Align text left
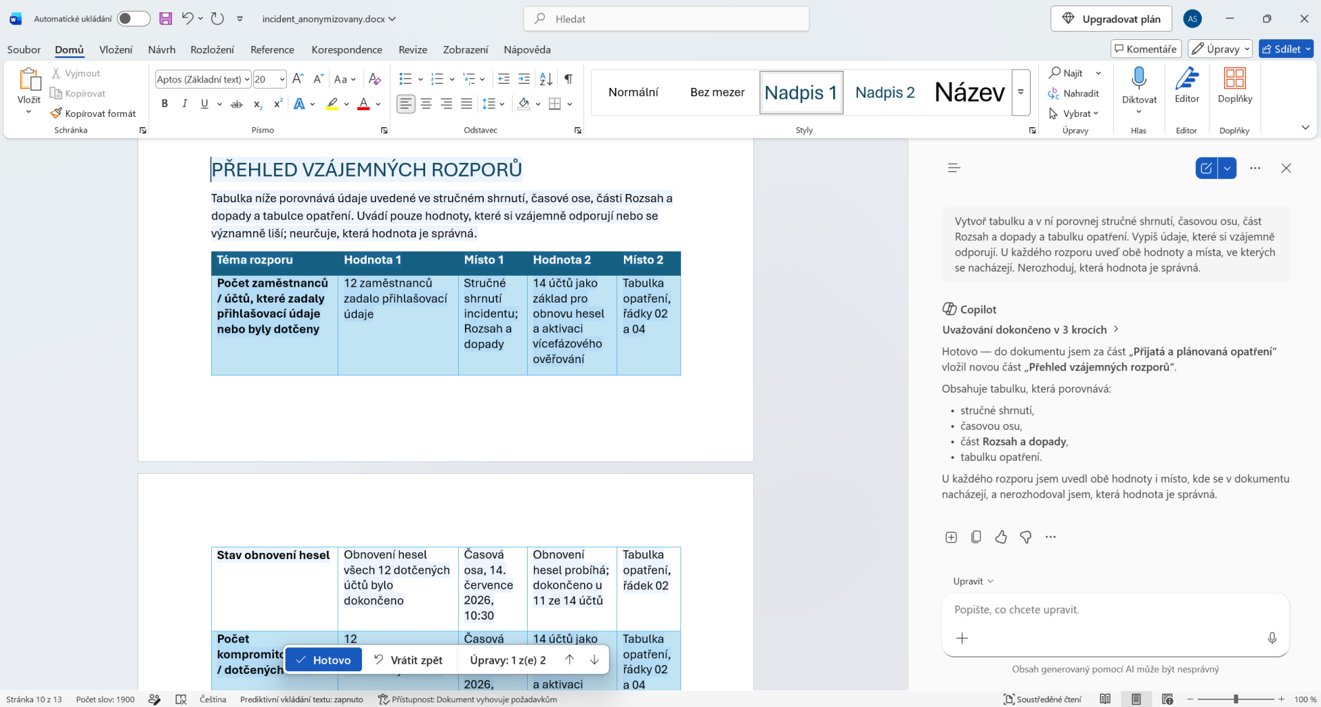 (406, 104)
